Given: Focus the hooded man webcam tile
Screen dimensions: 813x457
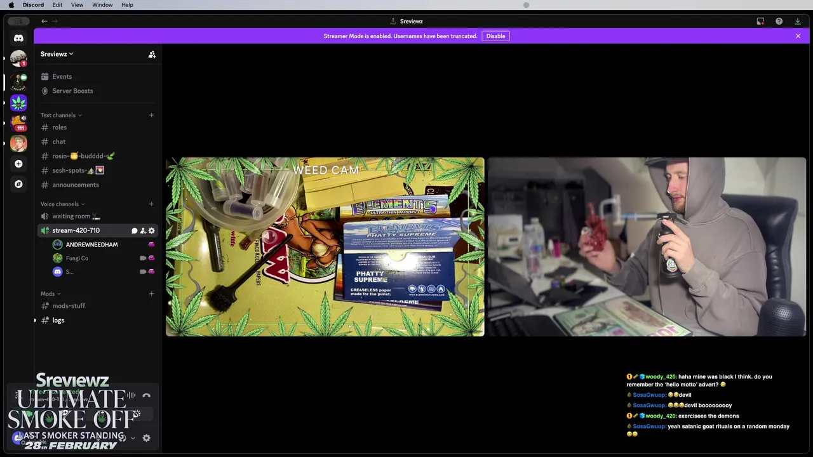Looking at the screenshot, I should pos(647,247).
